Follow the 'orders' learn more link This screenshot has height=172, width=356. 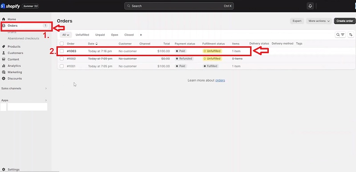pyautogui.click(x=220, y=81)
